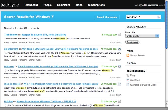168x110 pixels.
Task: Open the Subscriptions navigation item
Action: click(x=96, y=5)
